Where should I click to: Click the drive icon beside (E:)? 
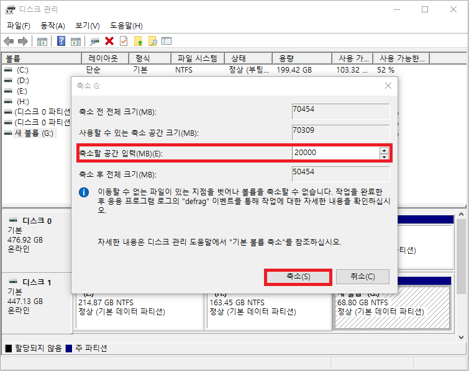pos(8,91)
